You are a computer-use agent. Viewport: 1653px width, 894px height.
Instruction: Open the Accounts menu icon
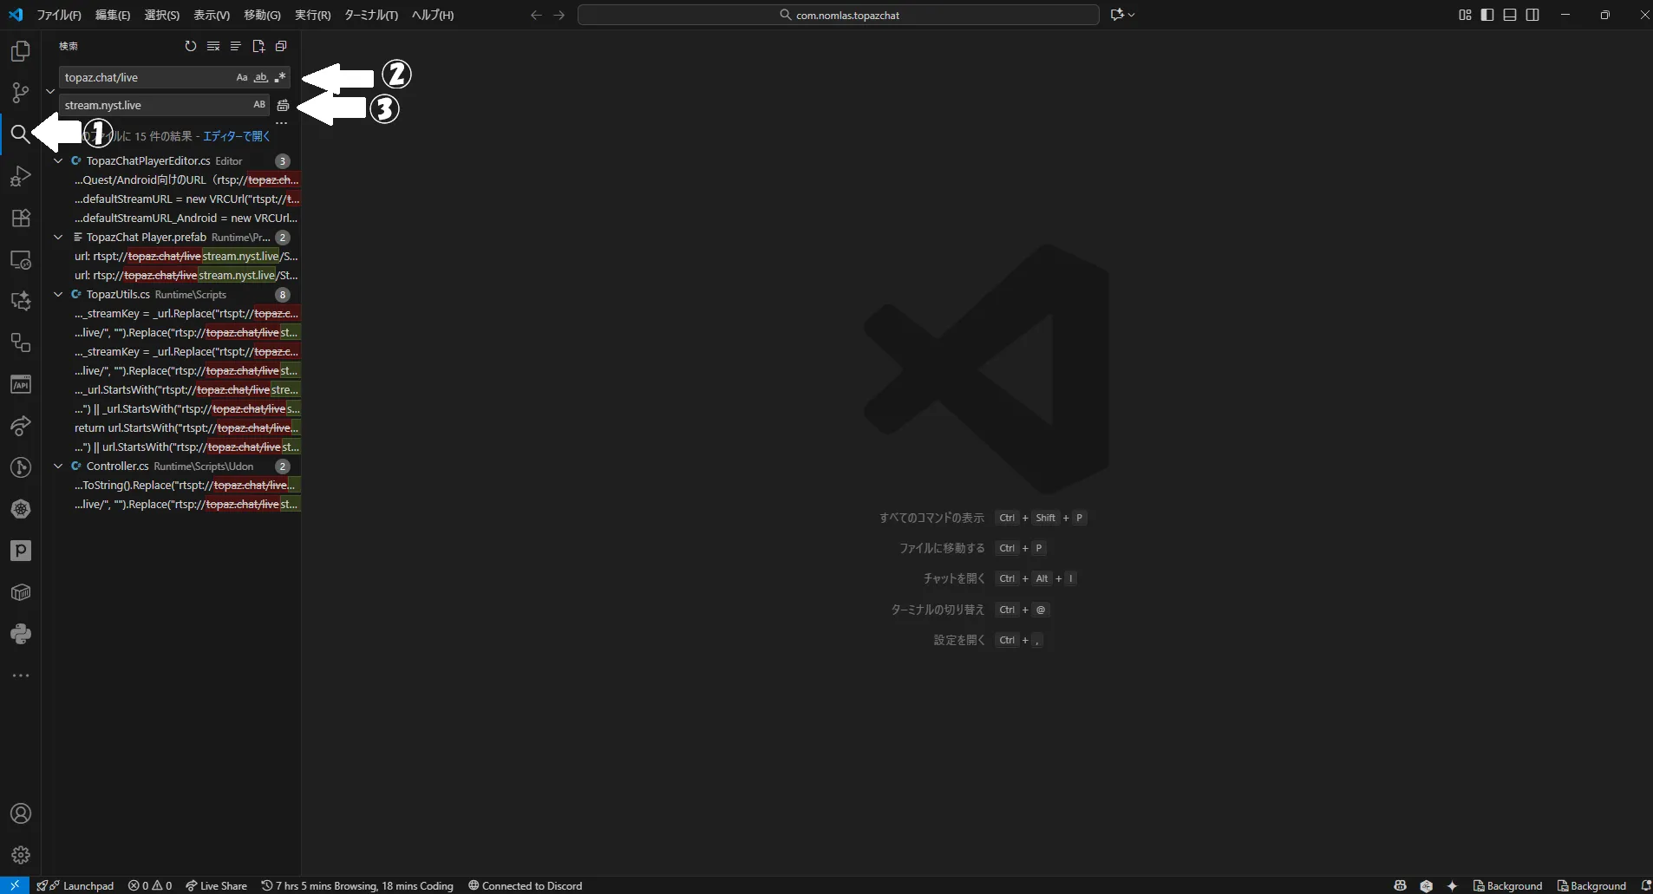20,813
